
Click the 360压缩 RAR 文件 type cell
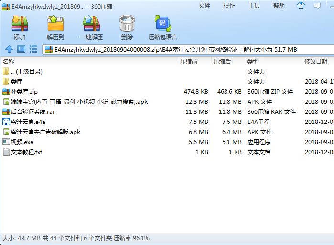click(271, 111)
